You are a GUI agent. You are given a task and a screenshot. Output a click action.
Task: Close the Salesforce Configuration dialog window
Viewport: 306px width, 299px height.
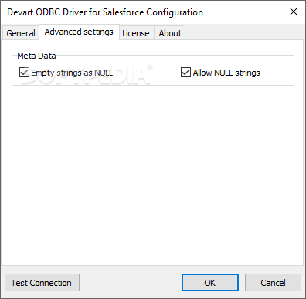294,12
